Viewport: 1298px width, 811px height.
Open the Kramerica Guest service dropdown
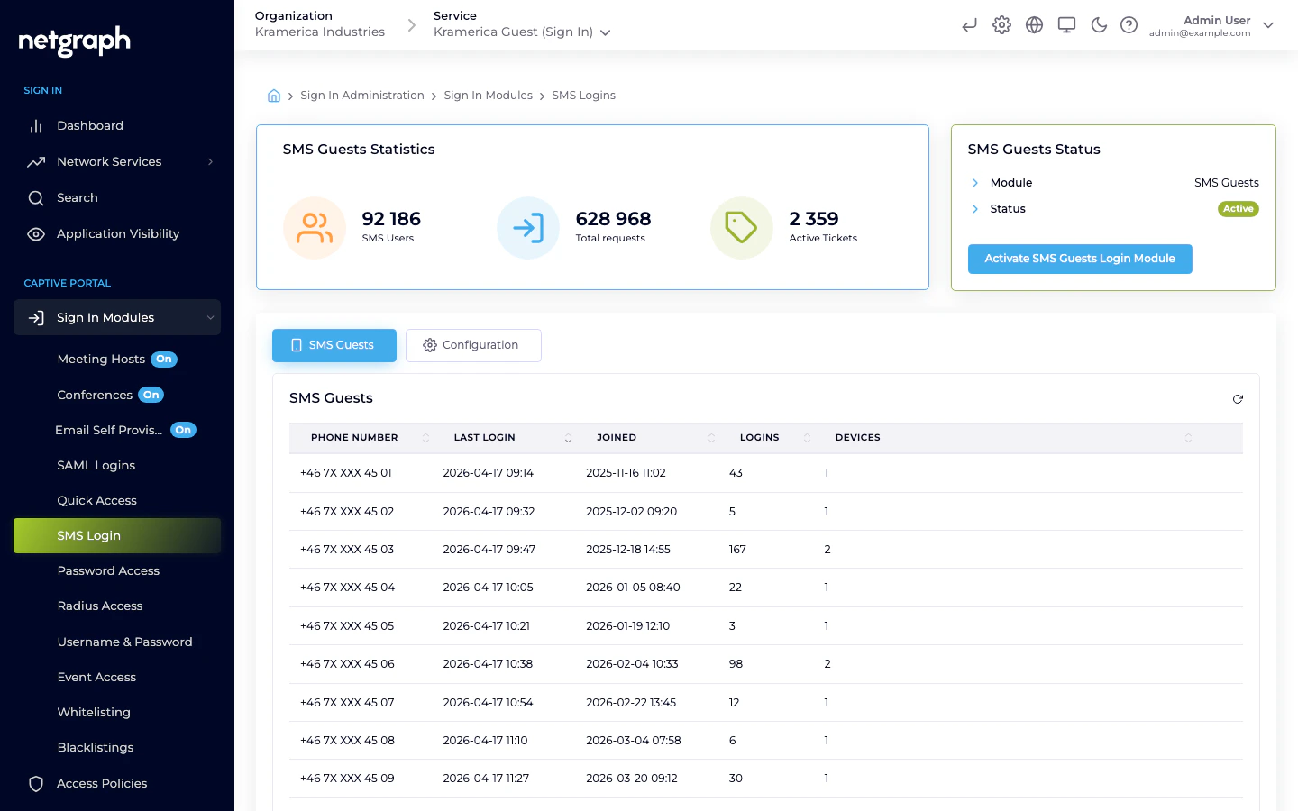point(522,32)
